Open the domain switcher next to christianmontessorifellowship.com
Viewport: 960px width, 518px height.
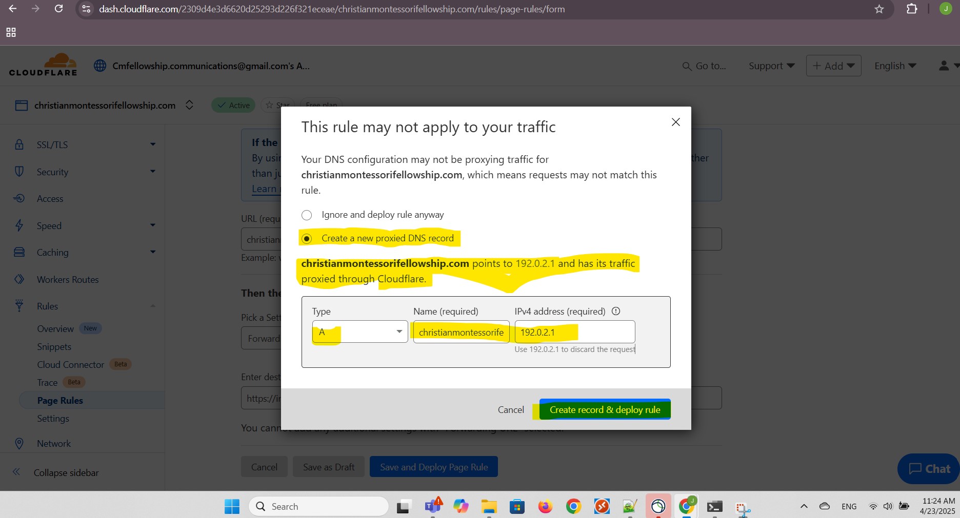click(x=189, y=105)
